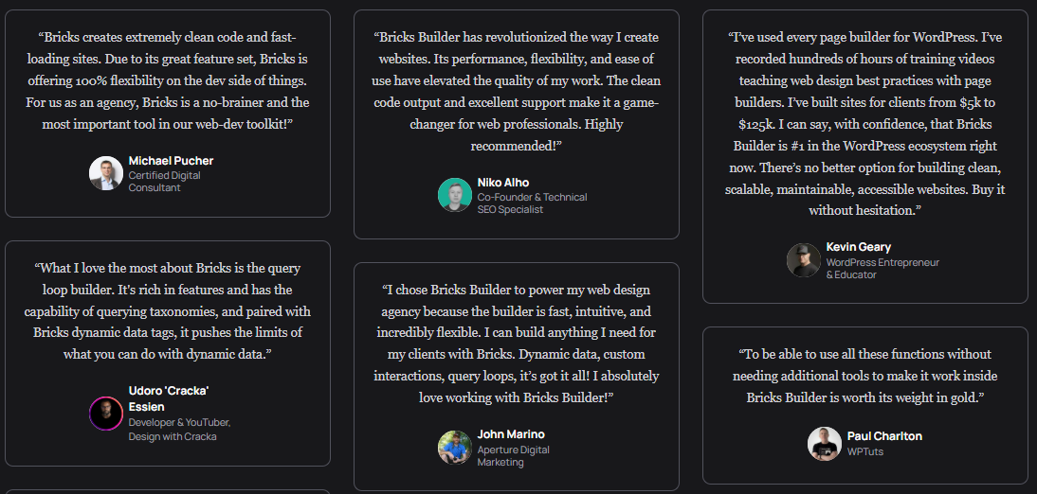Screen dimensions: 1037x494
Task: Click the Developer & YouTuber, Design with Cracka subtitle
Action: click(x=179, y=430)
